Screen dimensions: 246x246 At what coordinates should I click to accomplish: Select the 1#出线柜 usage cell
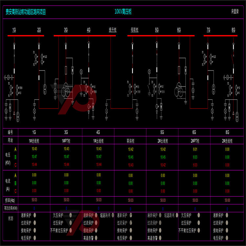98,141
